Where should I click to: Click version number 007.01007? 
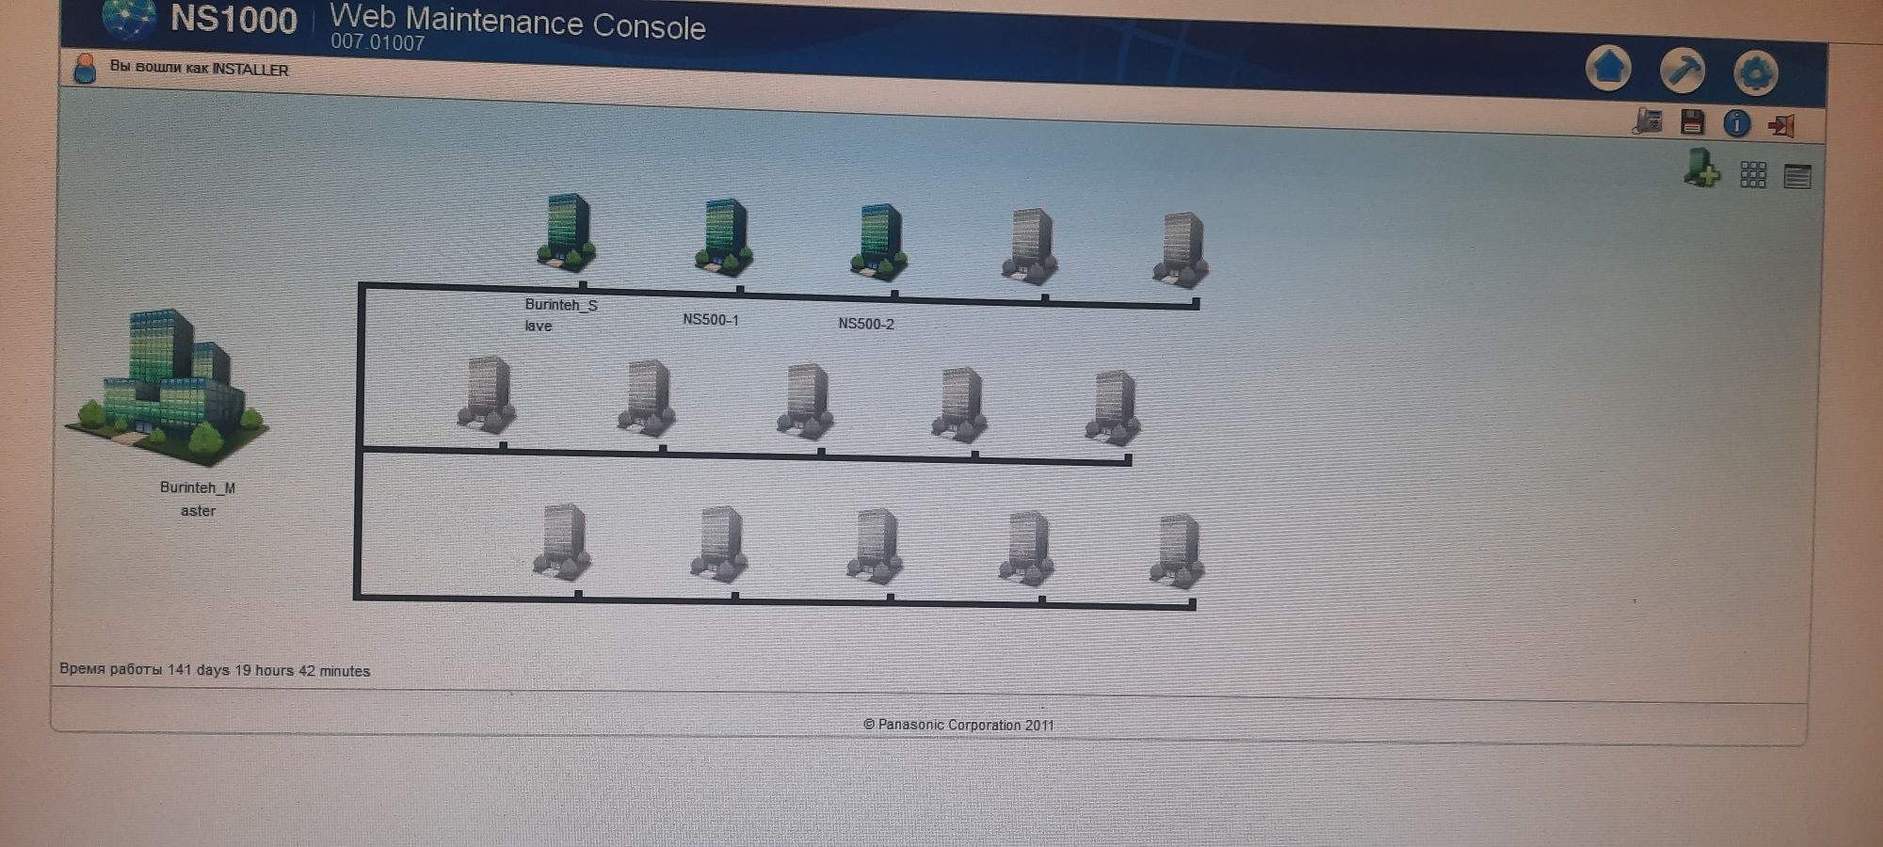tap(378, 42)
